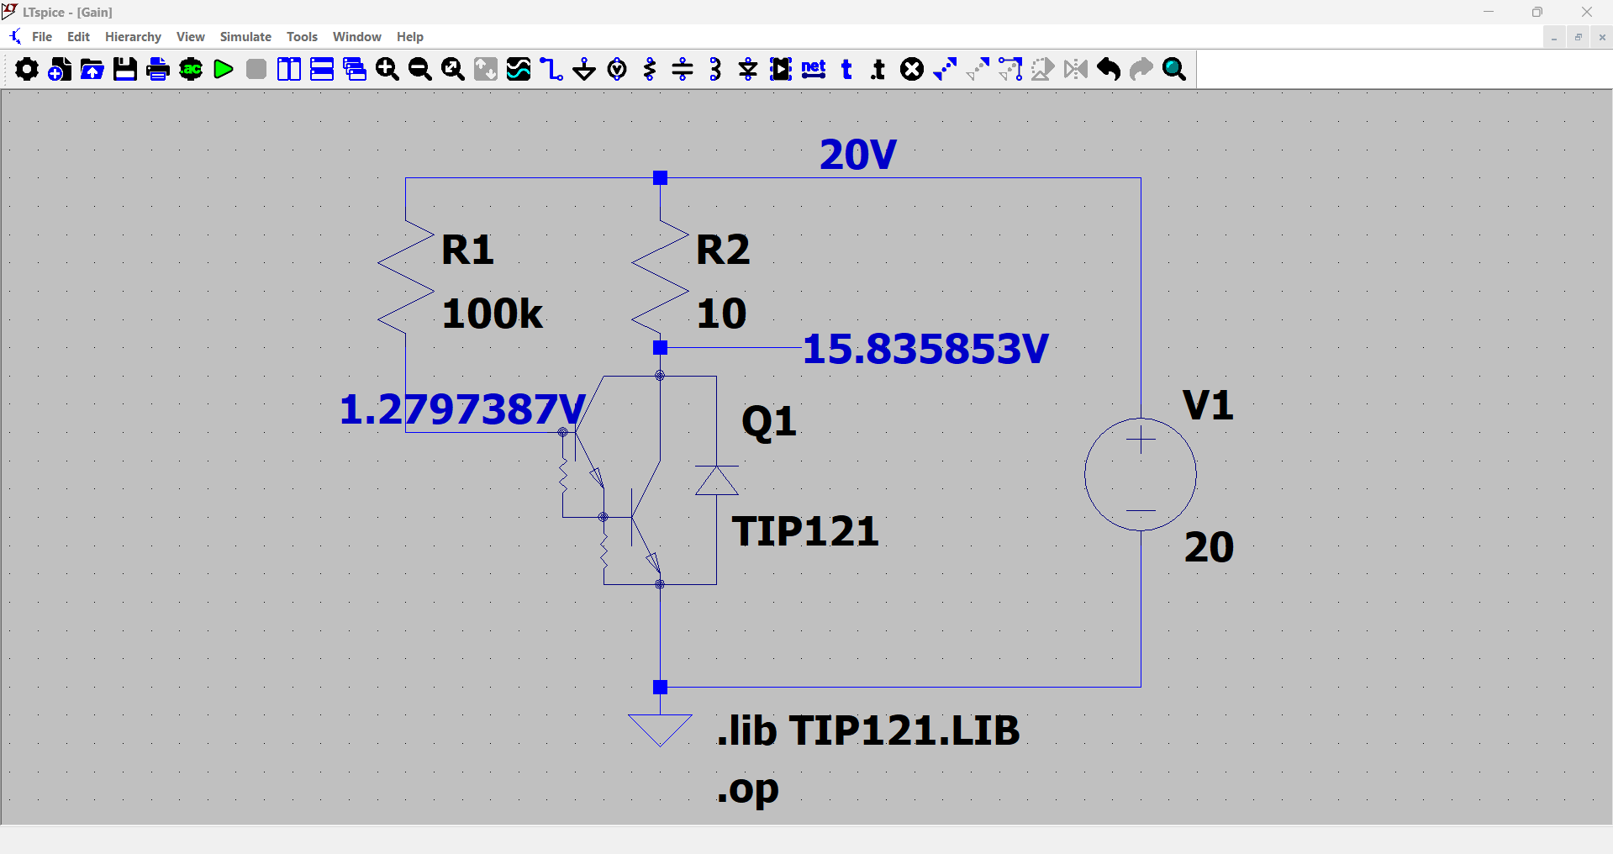Click the gray stop simulation button
Screen dimensions: 1613x854
[256, 69]
